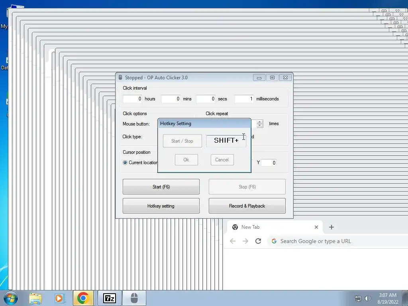
Task: Decrease repeat times with down arrow
Action: click(x=260, y=126)
